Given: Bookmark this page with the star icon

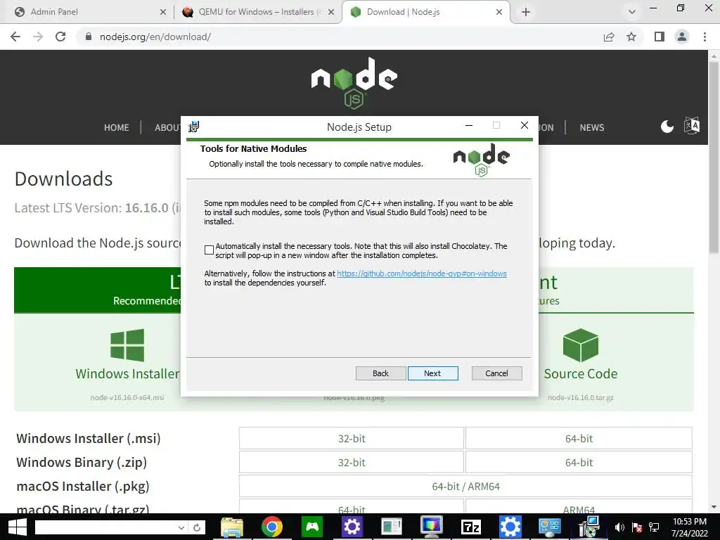Looking at the screenshot, I should (631, 37).
